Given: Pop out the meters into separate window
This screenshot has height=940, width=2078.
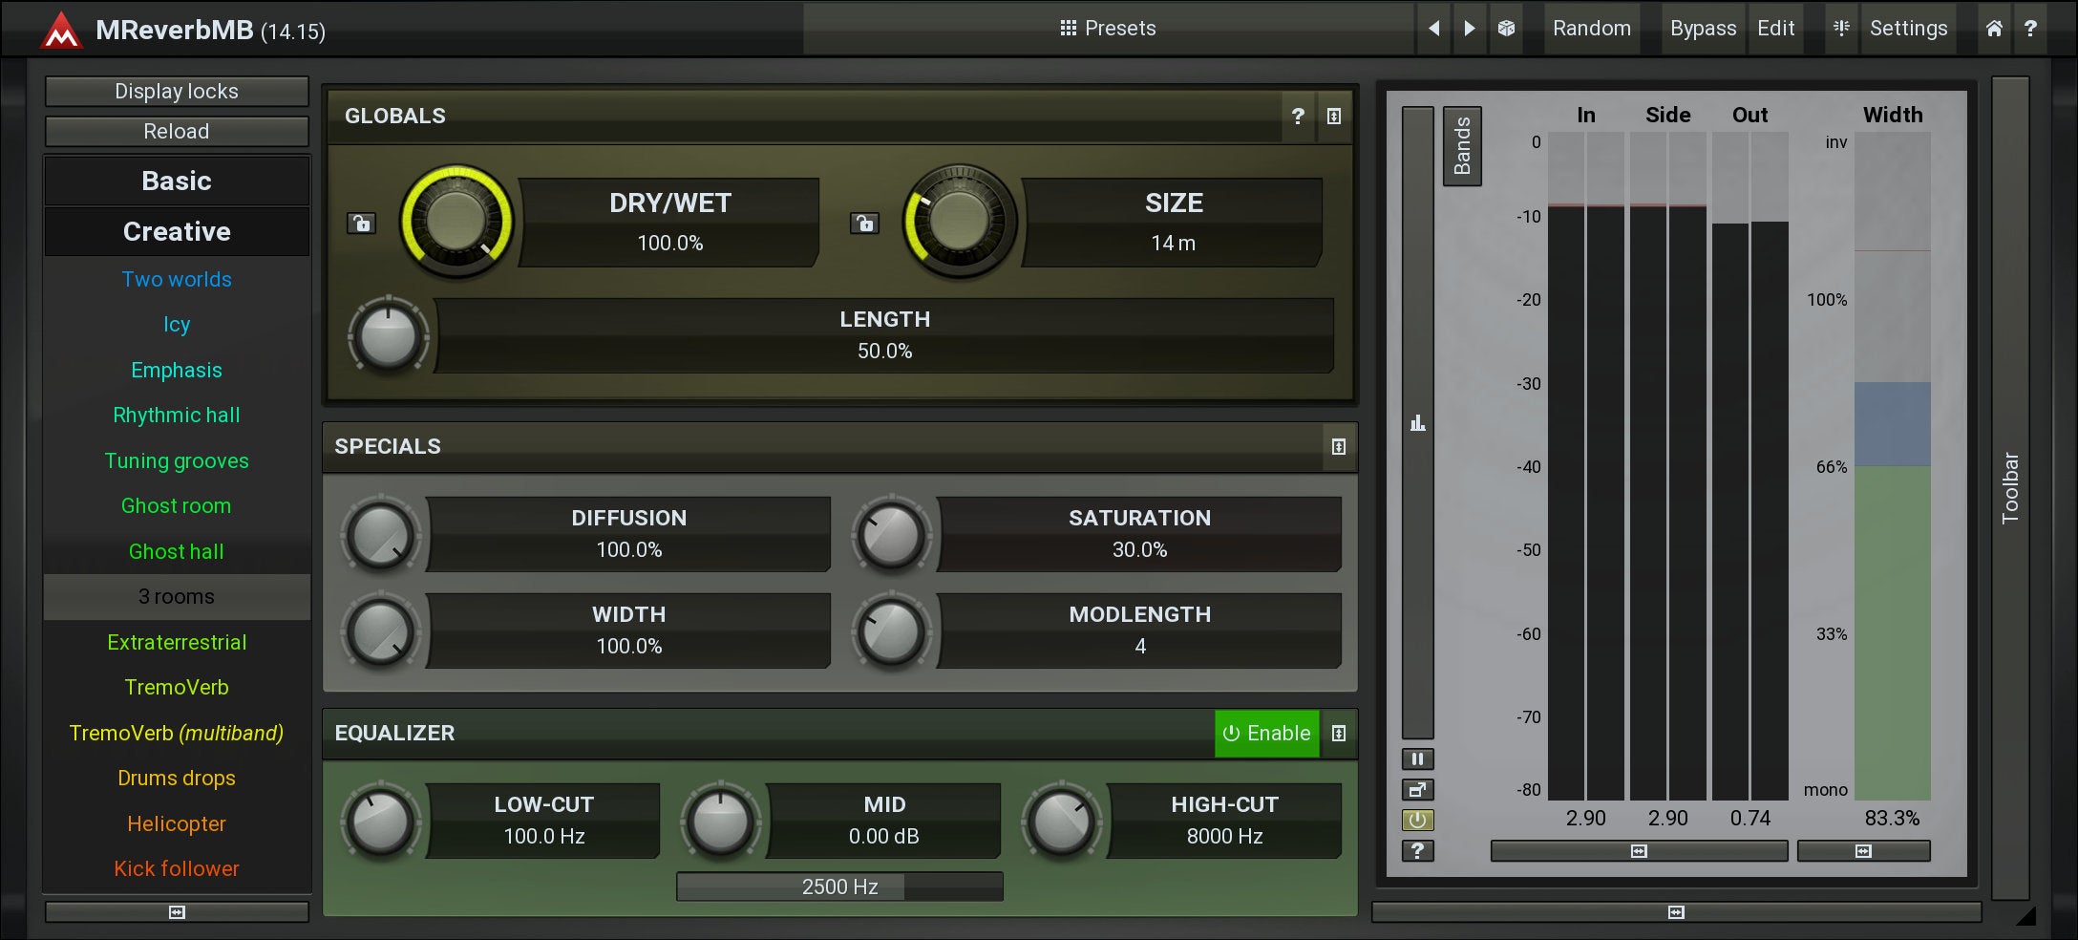Looking at the screenshot, I should (x=1417, y=790).
